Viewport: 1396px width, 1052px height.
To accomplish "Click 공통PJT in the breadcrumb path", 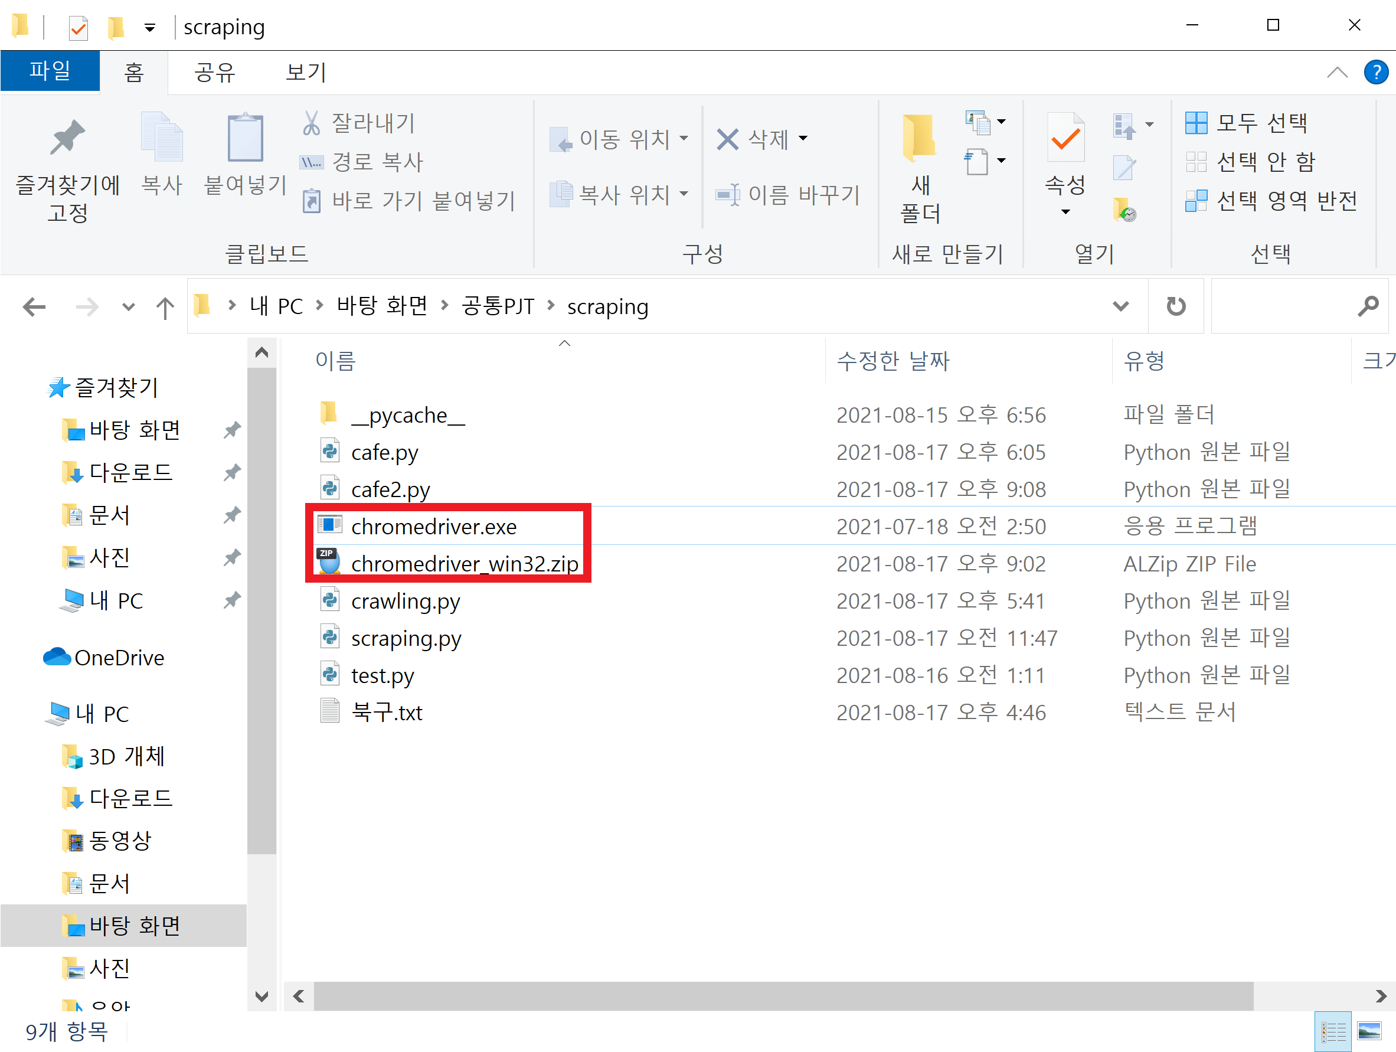I will [x=498, y=307].
